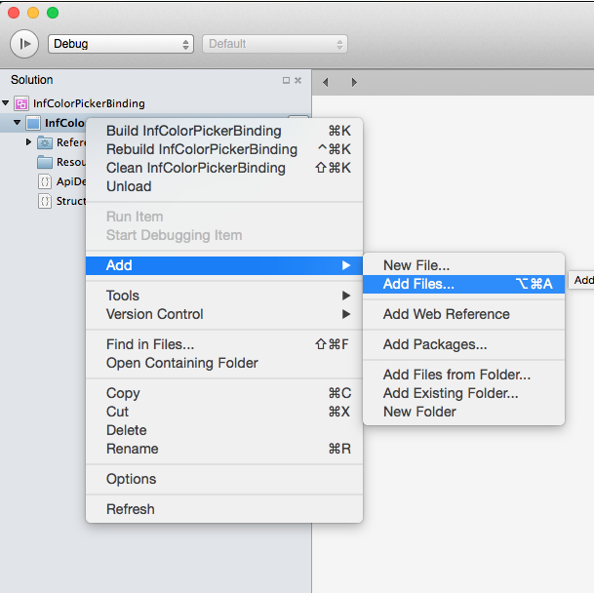Choose Unload from context menu

(224, 186)
